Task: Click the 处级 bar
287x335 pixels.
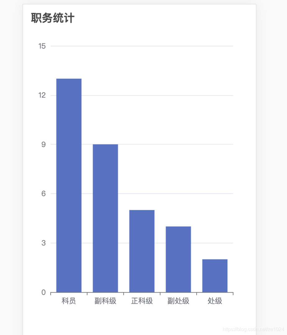Action: click(215, 276)
